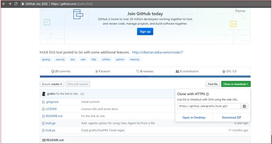Open the grafov author link
Screen dimensions: 272x144
[x=51, y=94]
